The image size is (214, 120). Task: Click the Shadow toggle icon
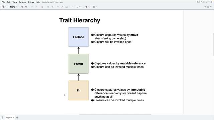[x=67, y=7]
